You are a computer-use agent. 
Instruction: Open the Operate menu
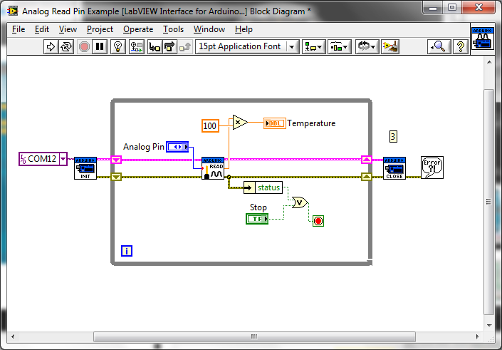138,29
